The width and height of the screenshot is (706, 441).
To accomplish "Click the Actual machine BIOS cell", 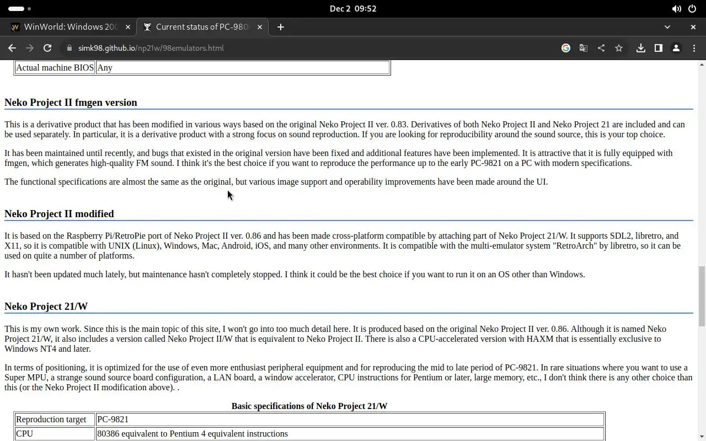I will click(x=55, y=68).
